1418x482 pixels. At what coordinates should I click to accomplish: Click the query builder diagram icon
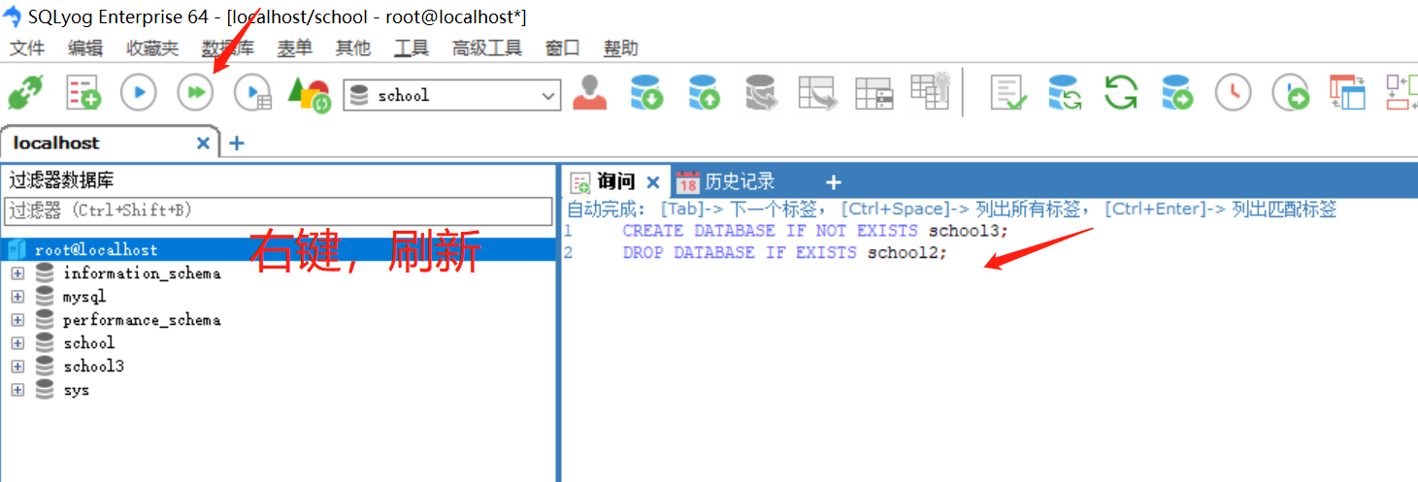1402,93
